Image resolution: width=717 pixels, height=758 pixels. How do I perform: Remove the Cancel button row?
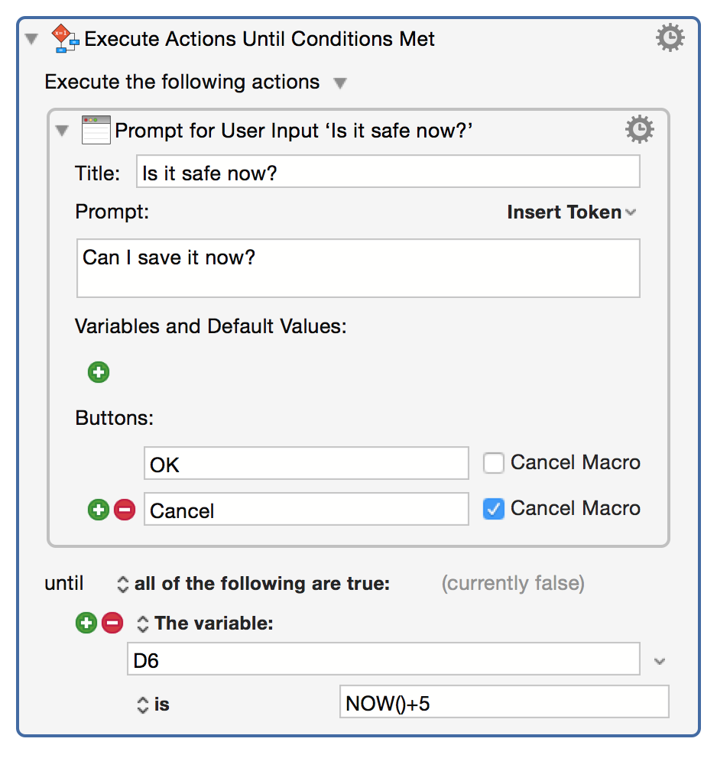(x=125, y=510)
